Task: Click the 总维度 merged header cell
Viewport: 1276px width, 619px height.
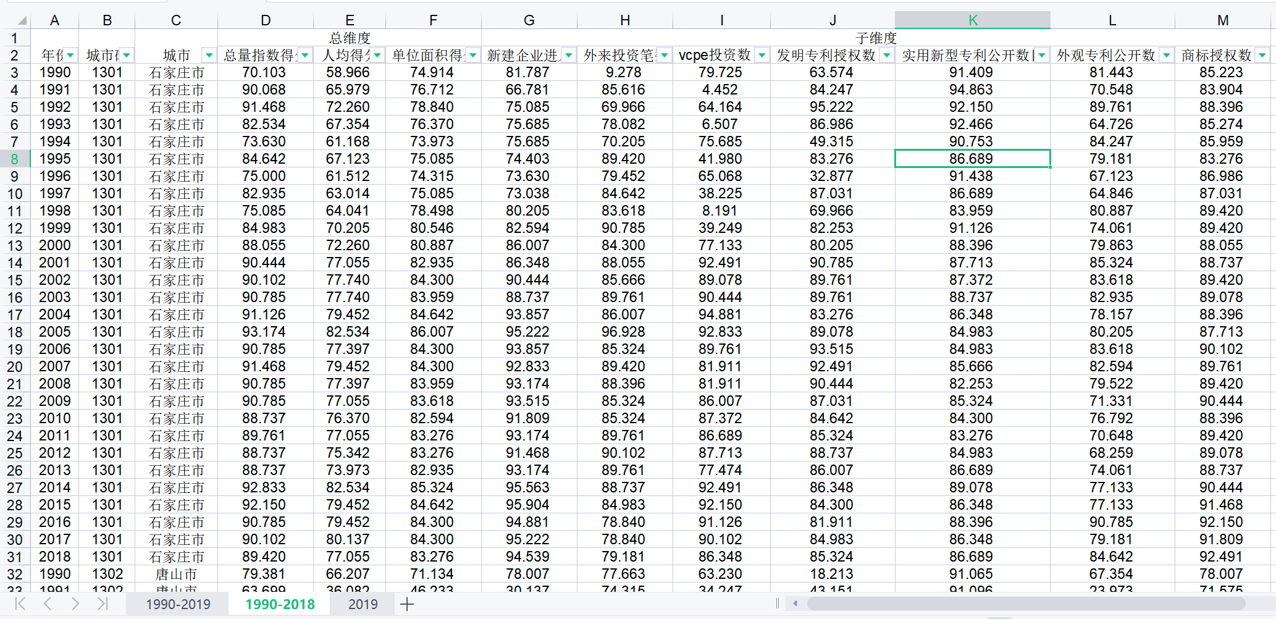Action: (x=350, y=38)
